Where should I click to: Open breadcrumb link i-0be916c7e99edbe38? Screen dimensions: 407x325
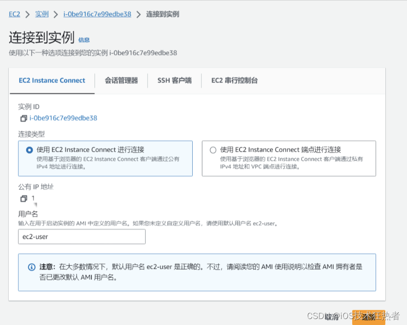[97, 14]
